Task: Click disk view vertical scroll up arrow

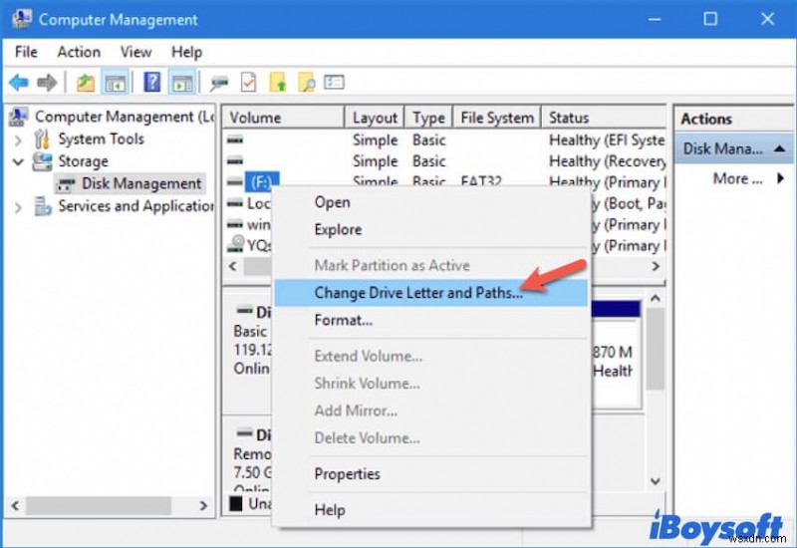Action: (656, 298)
